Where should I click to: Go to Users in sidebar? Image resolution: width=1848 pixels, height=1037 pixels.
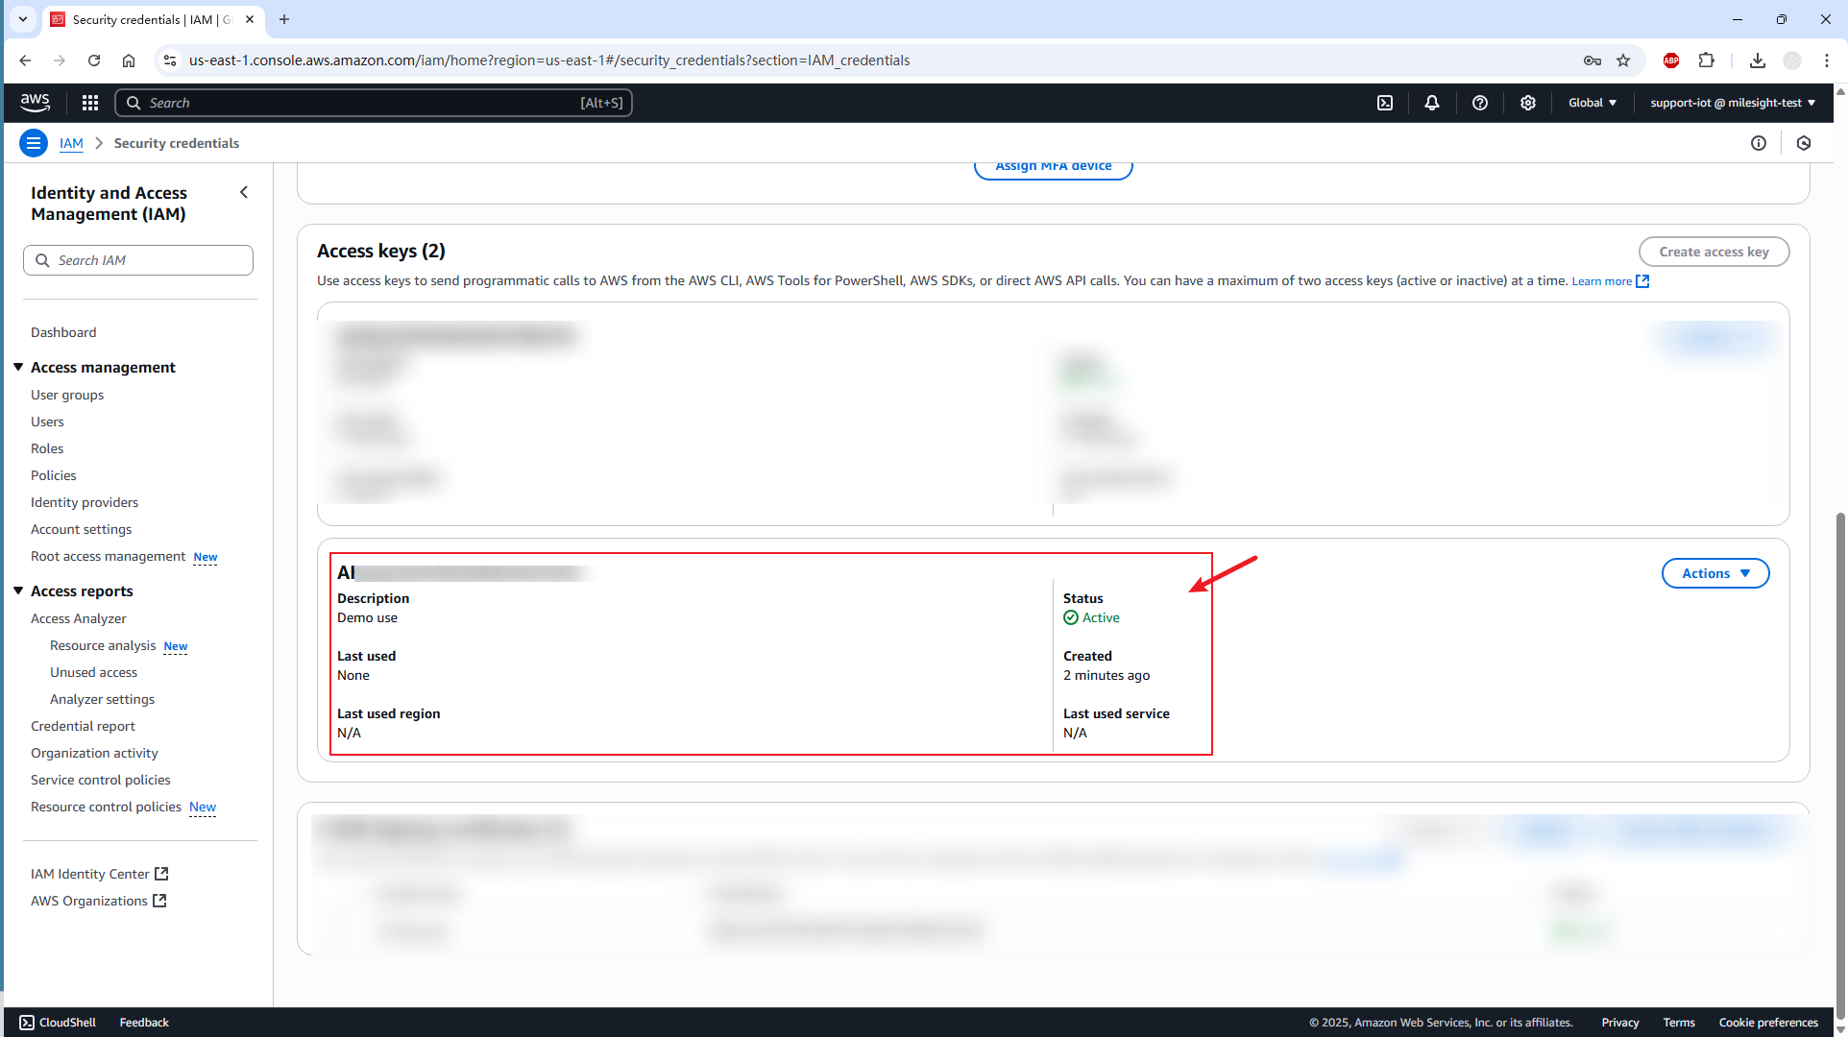tap(47, 422)
